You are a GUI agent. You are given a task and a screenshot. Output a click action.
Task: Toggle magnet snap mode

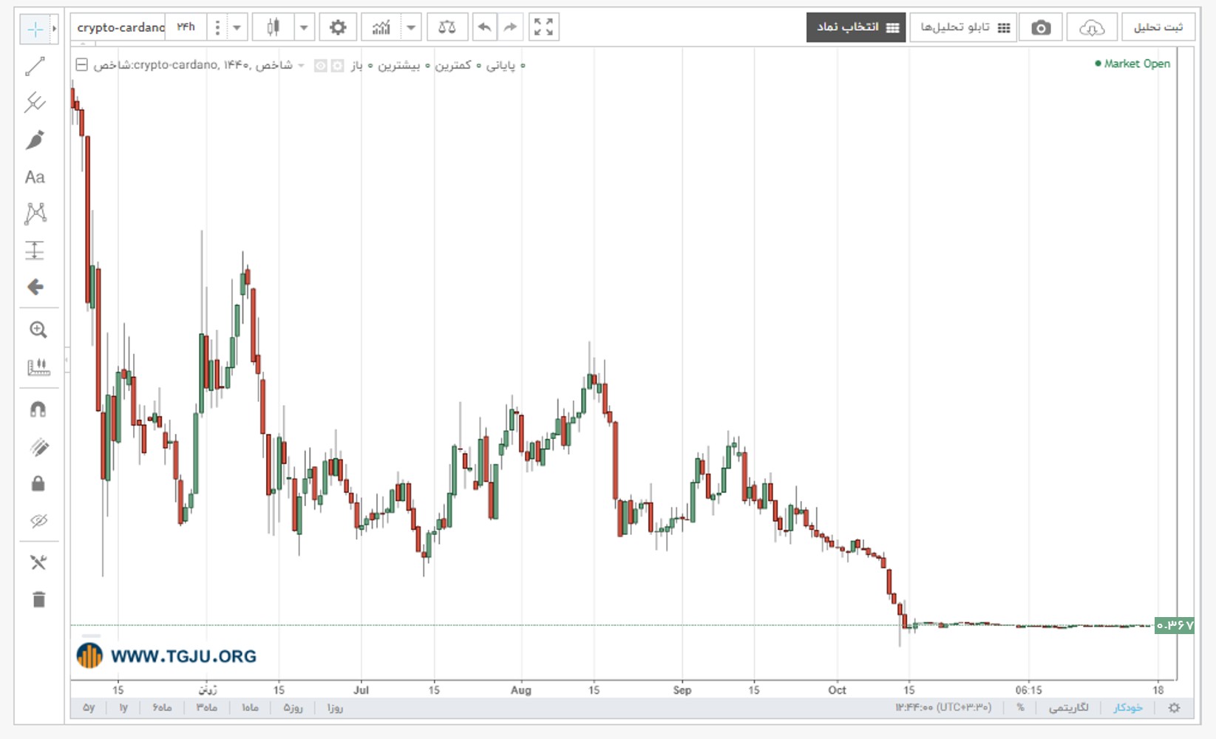[x=38, y=409]
